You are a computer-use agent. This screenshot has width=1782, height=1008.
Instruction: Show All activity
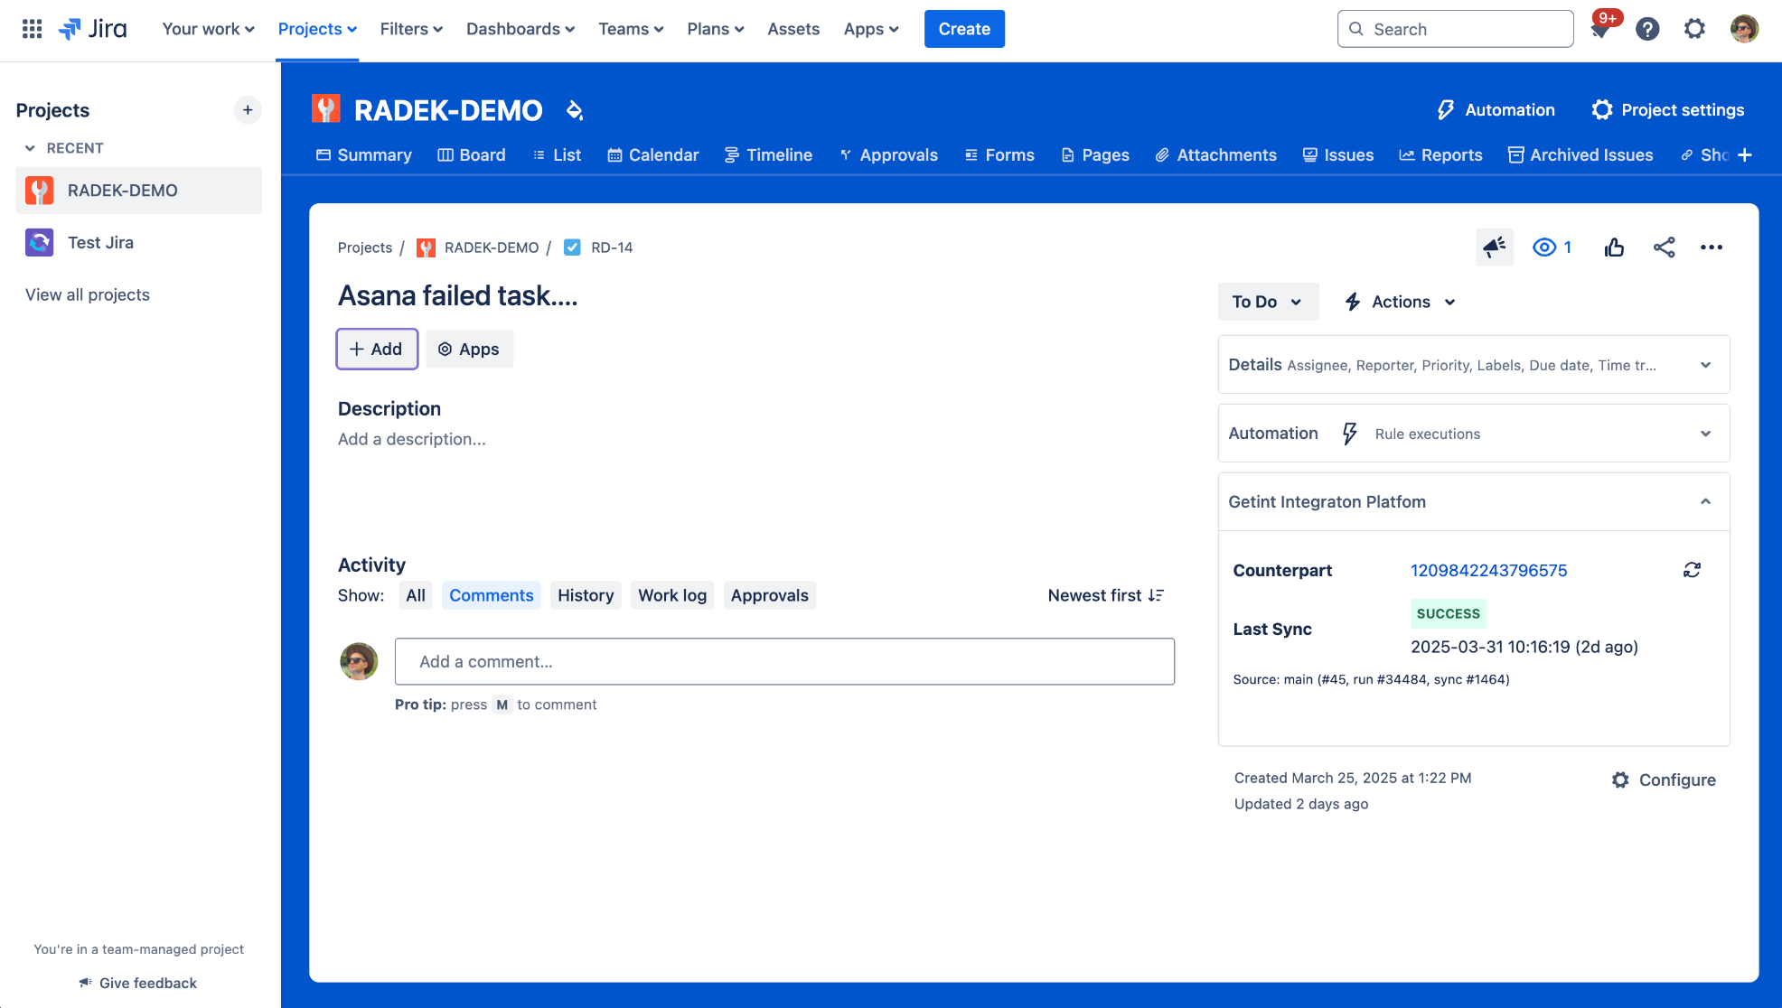pos(416,595)
